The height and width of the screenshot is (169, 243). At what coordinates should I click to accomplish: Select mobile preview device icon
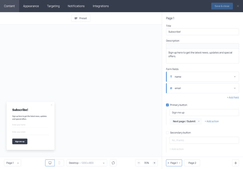59,163
